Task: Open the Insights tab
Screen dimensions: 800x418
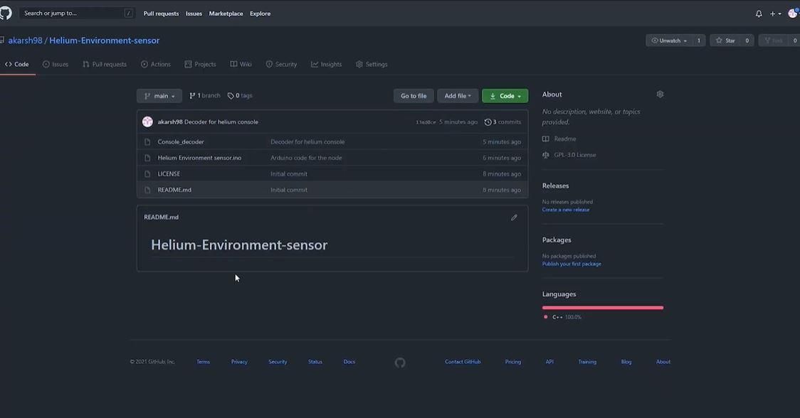Action: click(327, 64)
